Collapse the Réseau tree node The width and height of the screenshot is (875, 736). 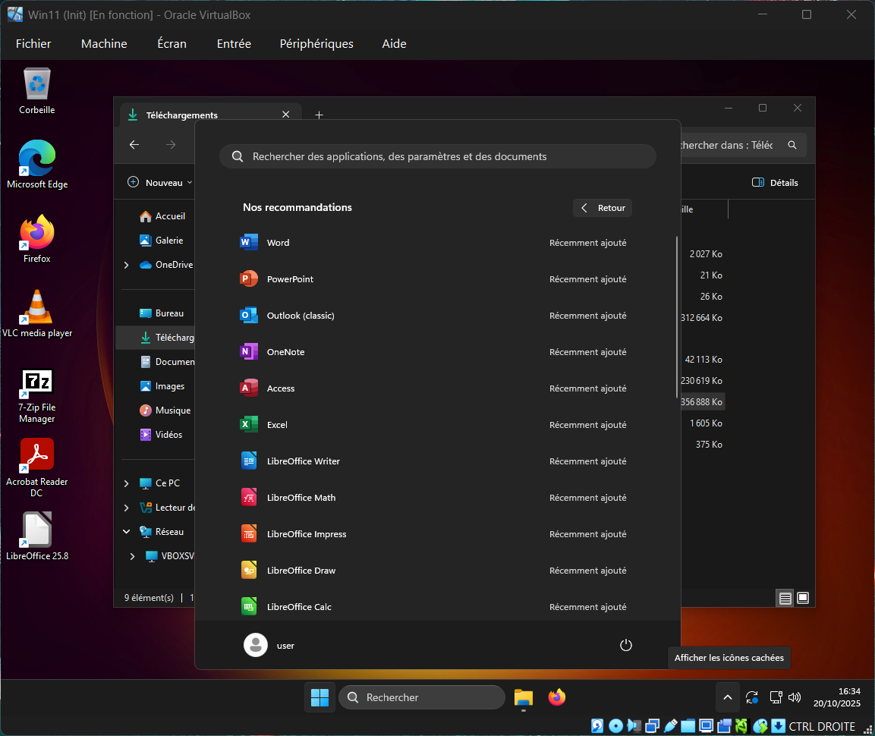[126, 532]
